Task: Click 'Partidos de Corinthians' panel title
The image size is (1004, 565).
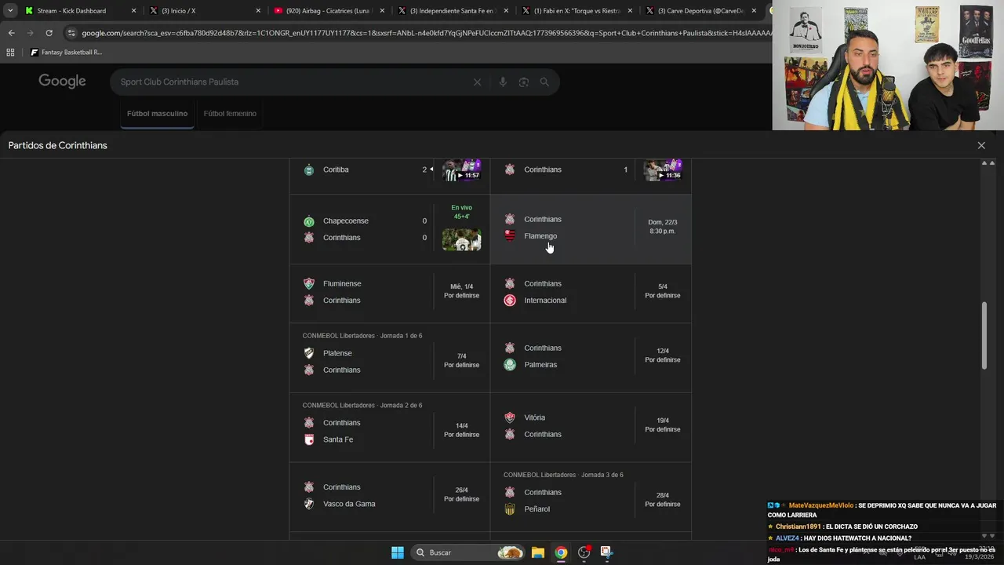Action: (57, 145)
